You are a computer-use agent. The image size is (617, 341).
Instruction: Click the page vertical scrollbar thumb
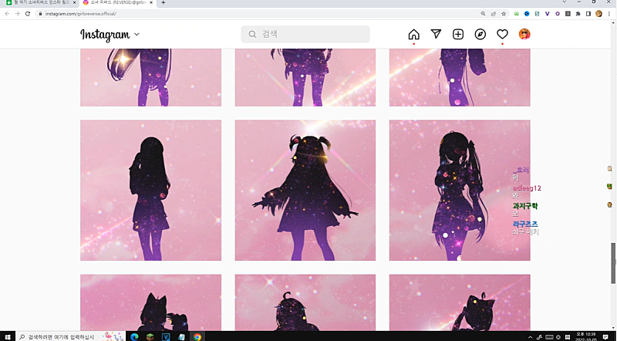613,263
